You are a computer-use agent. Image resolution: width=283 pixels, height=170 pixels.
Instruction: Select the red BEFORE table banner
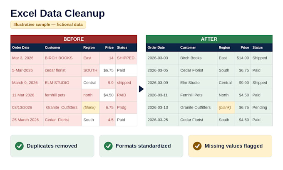click(74, 39)
